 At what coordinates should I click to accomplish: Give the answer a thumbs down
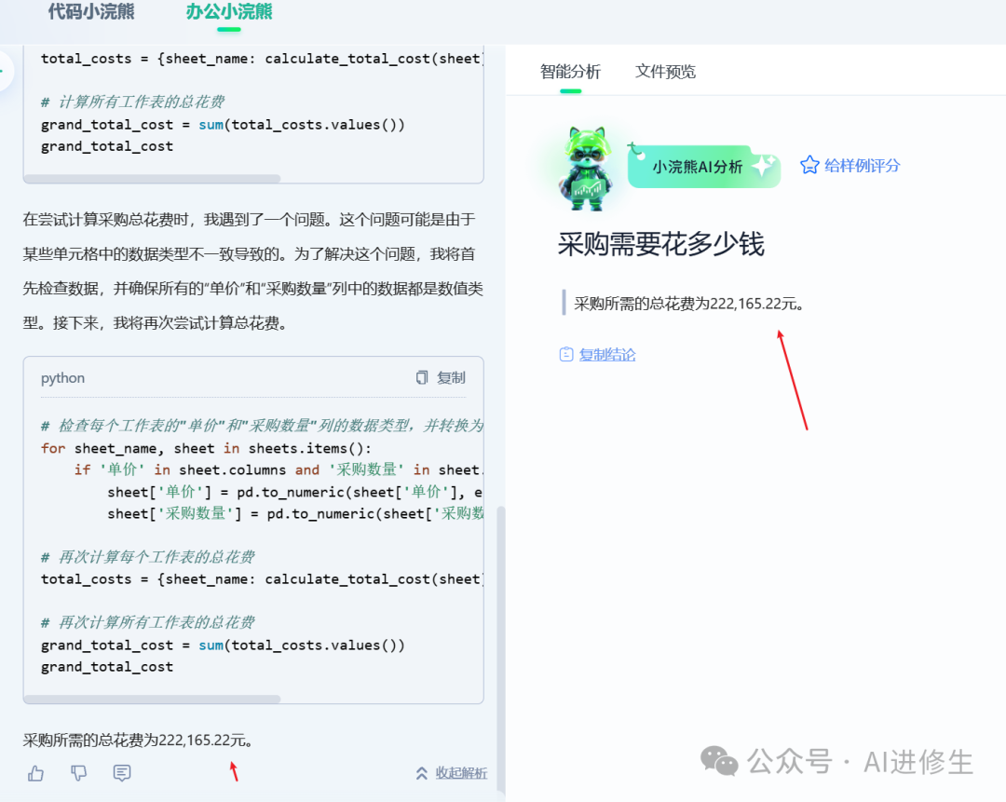click(79, 773)
